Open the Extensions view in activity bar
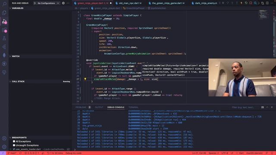 (x=4, y=30)
